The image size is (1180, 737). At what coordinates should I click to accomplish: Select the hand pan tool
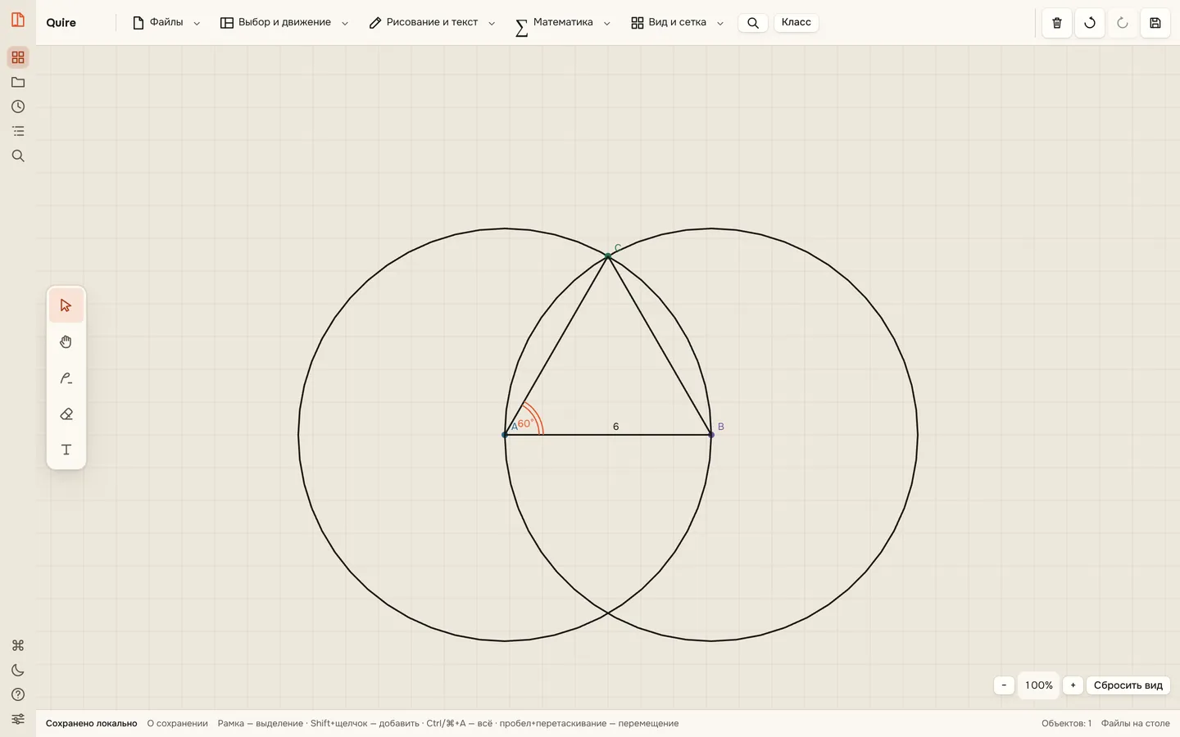[66, 342]
